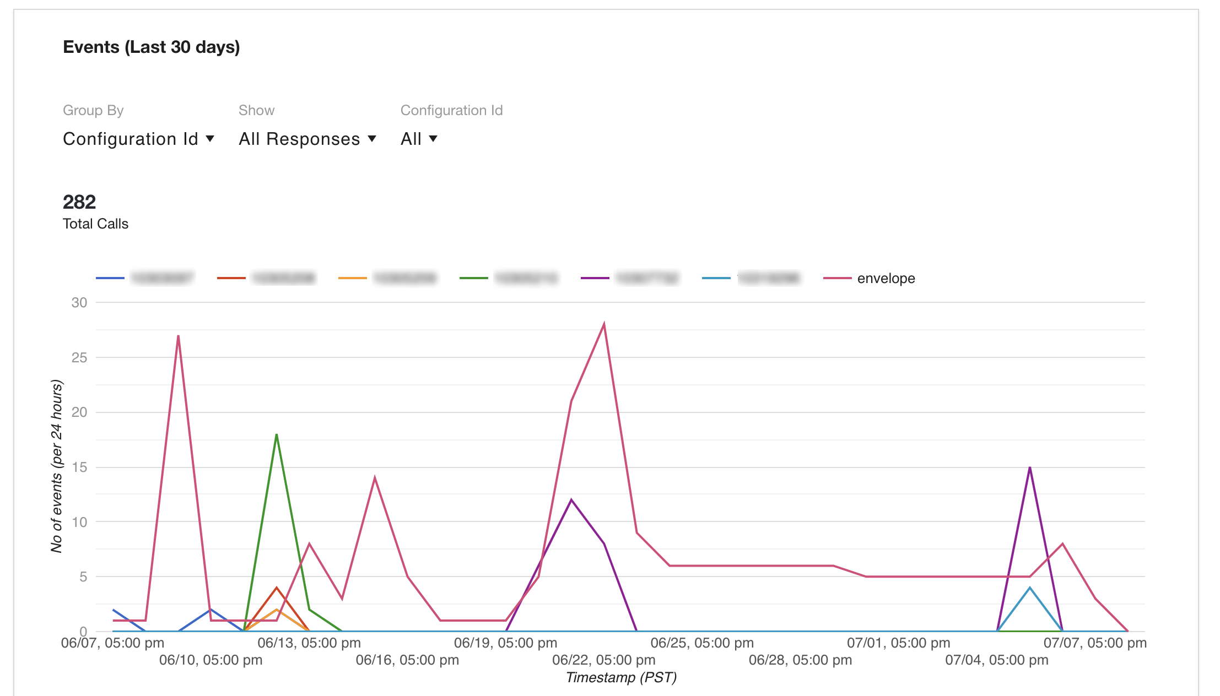Screen dimensions: 1220x696
Task: Toggle the envelope series in legend
Action: point(886,279)
